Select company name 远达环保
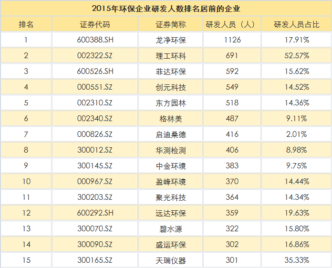332x268 pixels. click(171, 213)
